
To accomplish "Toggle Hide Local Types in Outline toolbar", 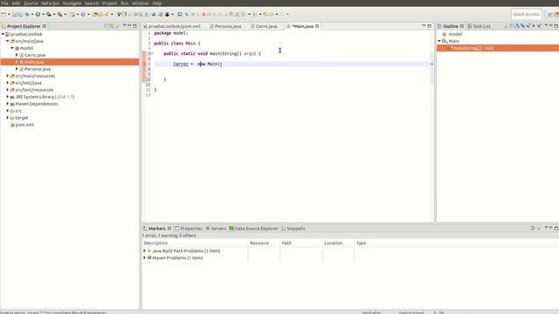I will (539, 26).
